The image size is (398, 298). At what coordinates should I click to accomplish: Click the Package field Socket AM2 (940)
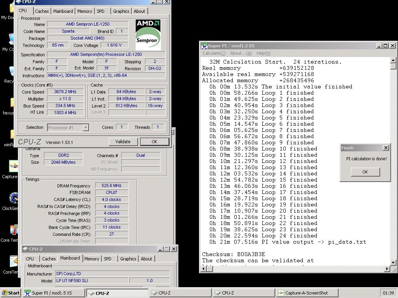tap(87, 38)
